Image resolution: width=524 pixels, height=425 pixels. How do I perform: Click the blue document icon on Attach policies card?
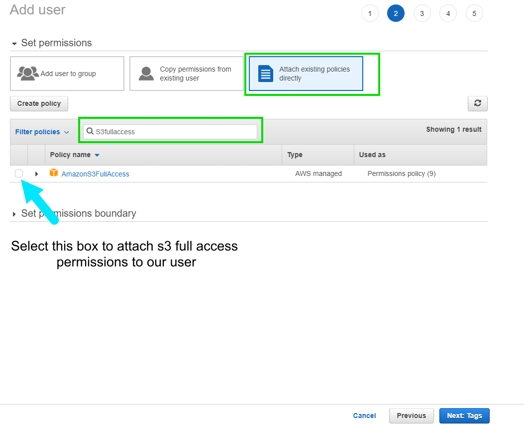[x=265, y=73]
